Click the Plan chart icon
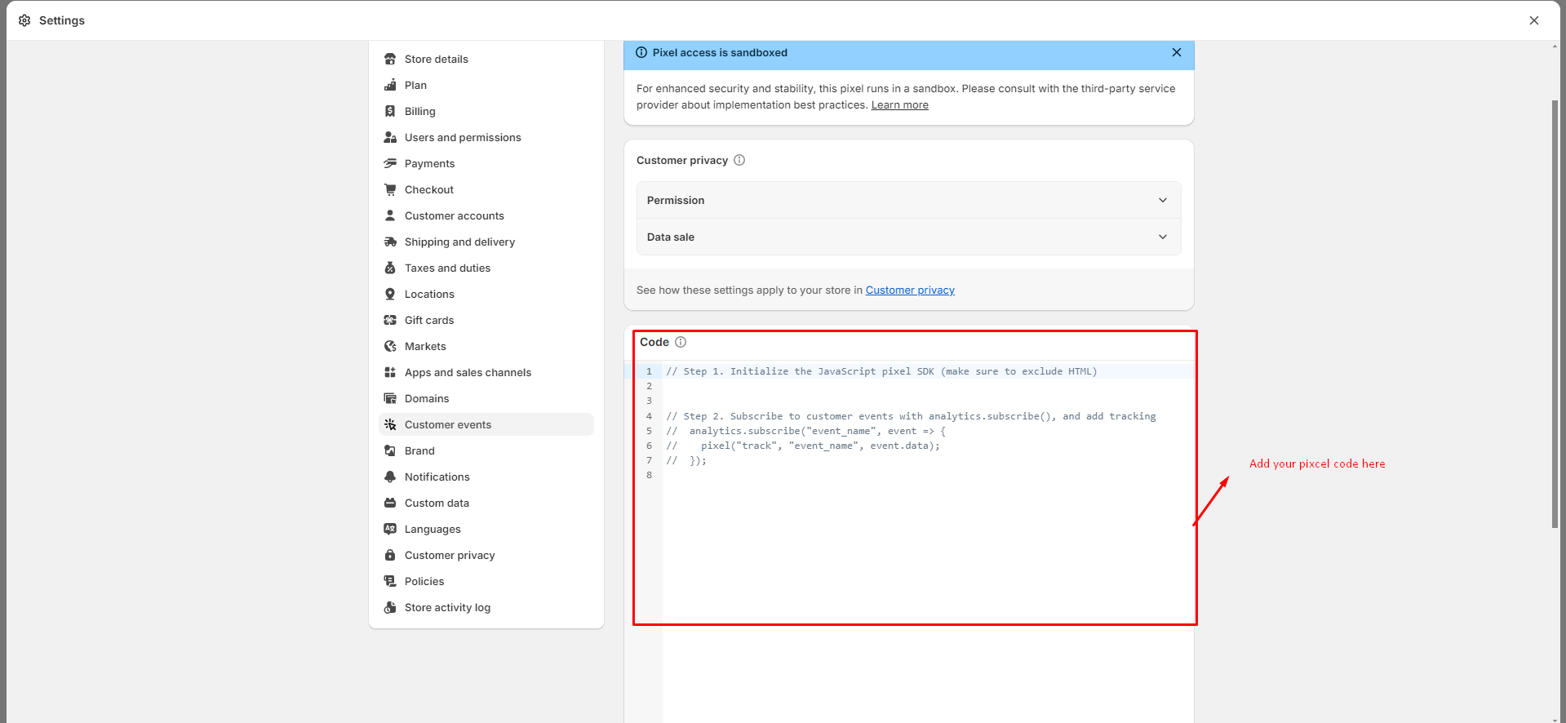Viewport: 1566px width, 723px height. click(390, 85)
